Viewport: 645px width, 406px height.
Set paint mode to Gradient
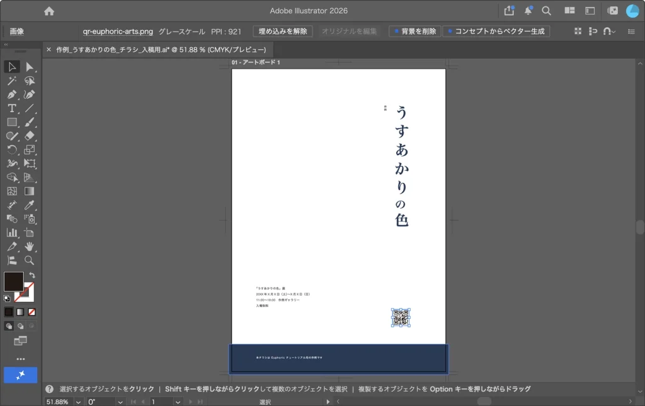point(20,312)
